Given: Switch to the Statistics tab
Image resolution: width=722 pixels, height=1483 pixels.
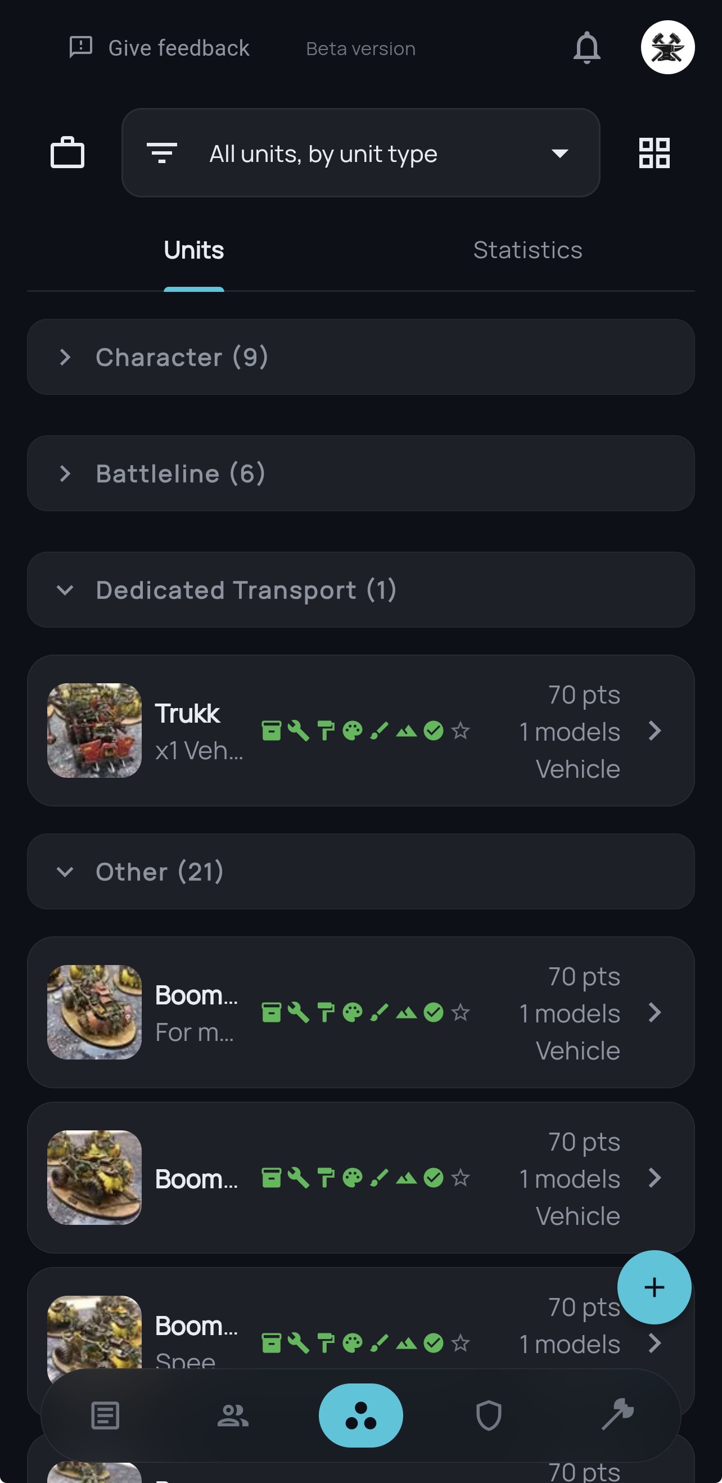Looking at the screenshot, I should (527, 250).
